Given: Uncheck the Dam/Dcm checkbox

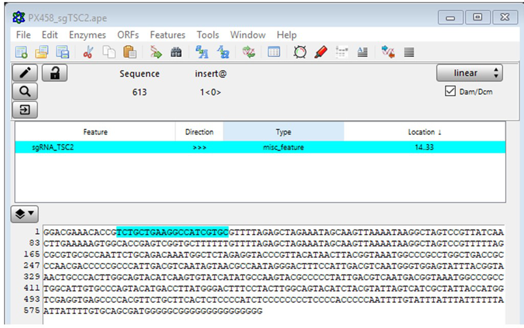Looking at the screenshot, I should point(450,91).
